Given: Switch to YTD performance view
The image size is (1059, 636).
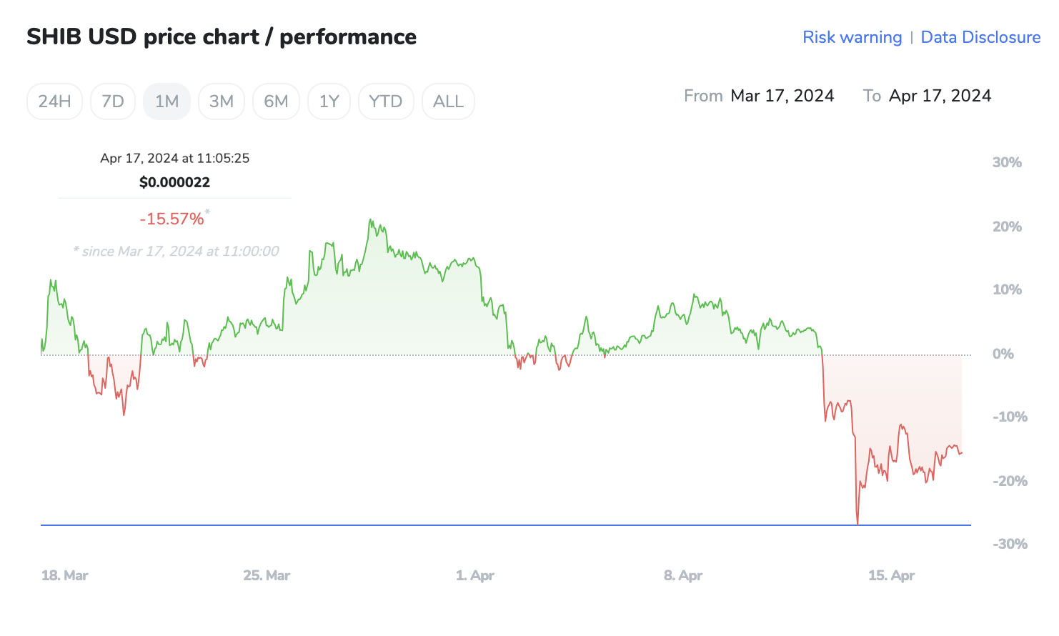Looking at the screenshot, I should click(386, 101).
